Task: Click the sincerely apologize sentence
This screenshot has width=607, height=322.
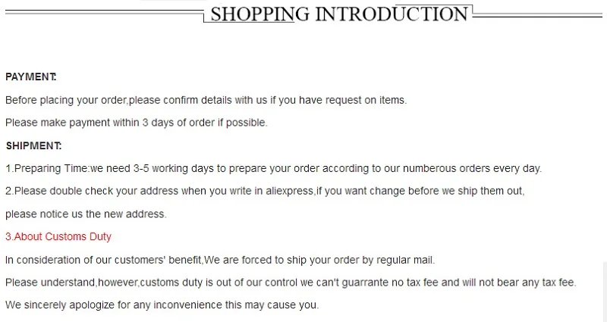Action: point(162,305)
